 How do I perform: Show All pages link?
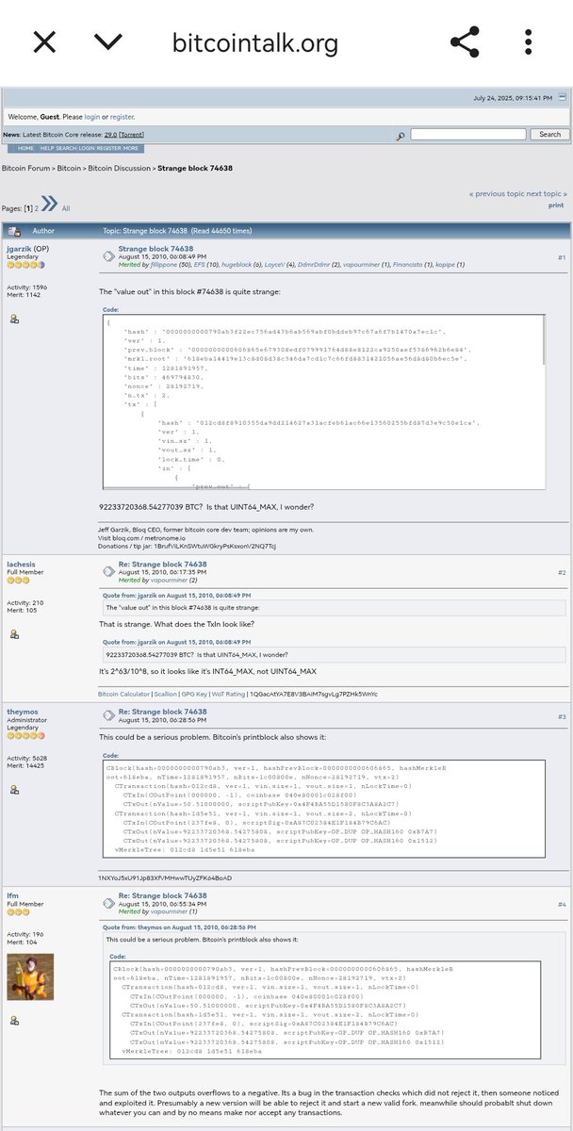point(66,208)
